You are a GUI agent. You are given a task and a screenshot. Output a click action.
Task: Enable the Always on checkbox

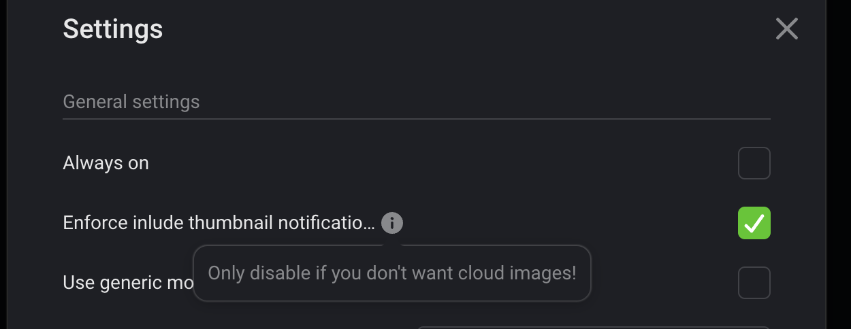754,163
